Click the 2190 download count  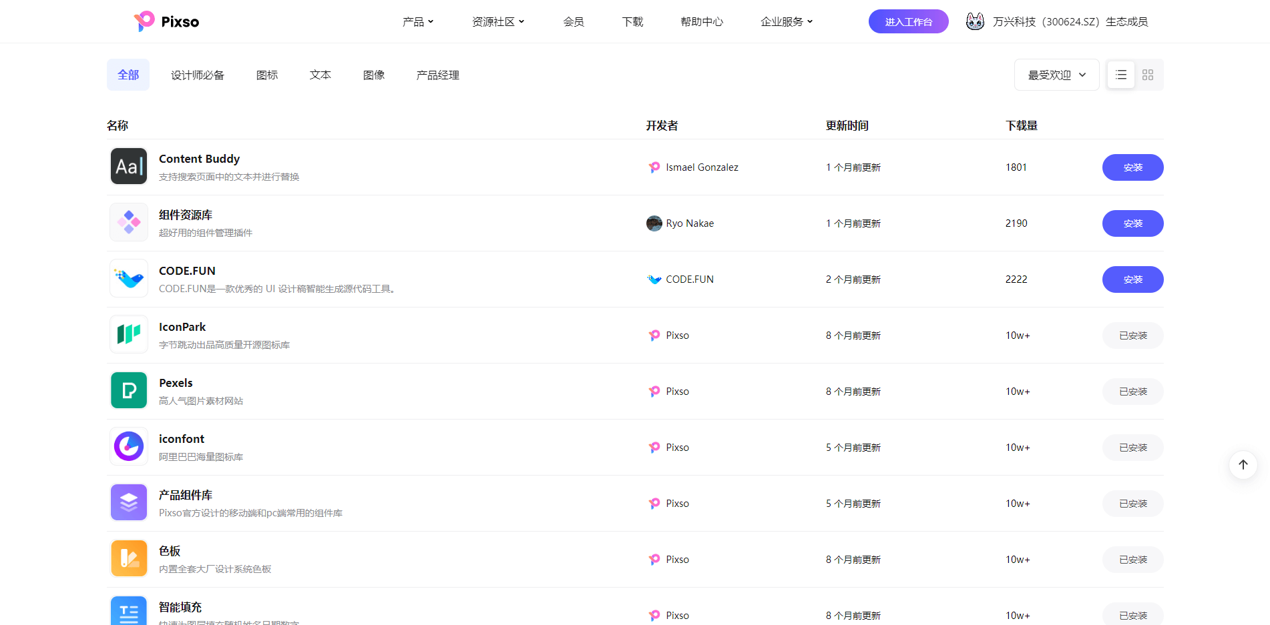[1016, 223]
